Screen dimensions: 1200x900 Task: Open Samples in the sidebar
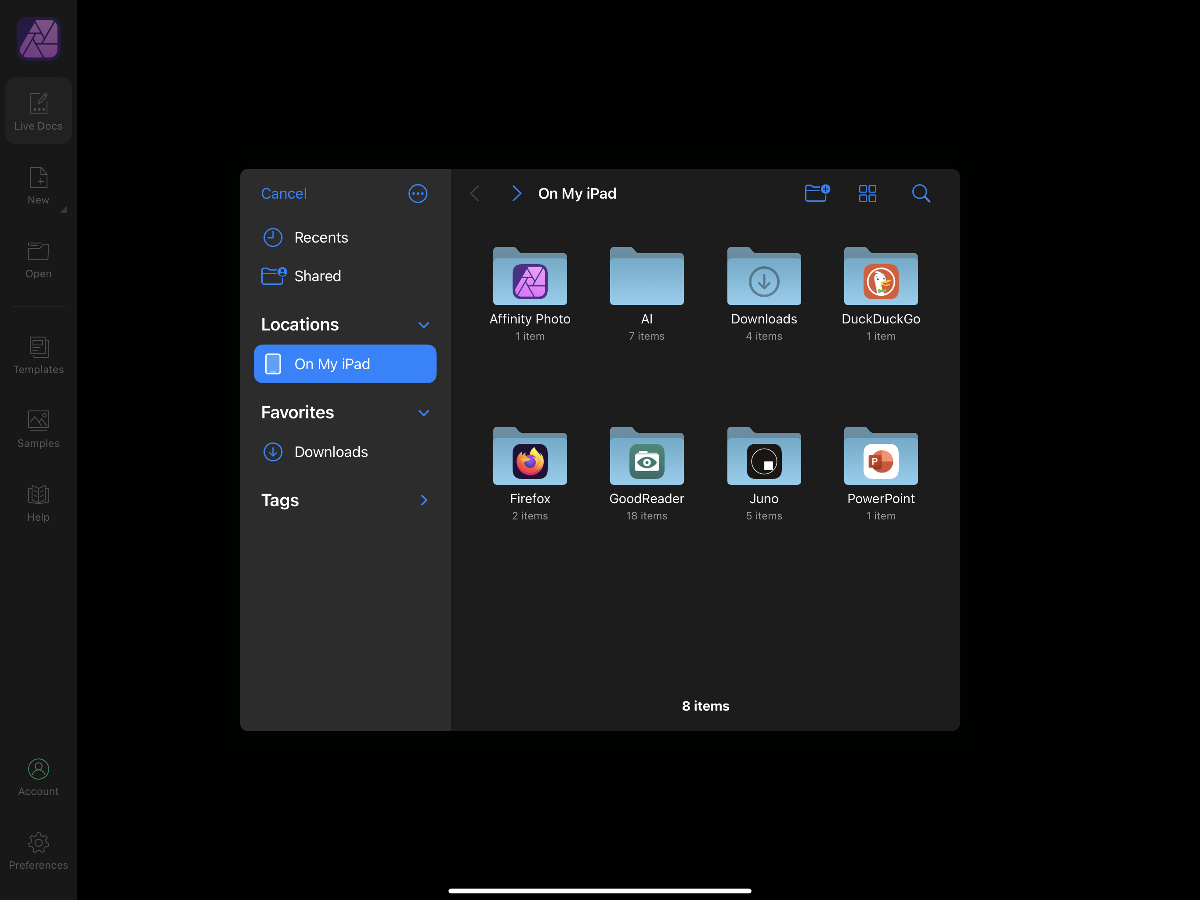tap(39, 429)
